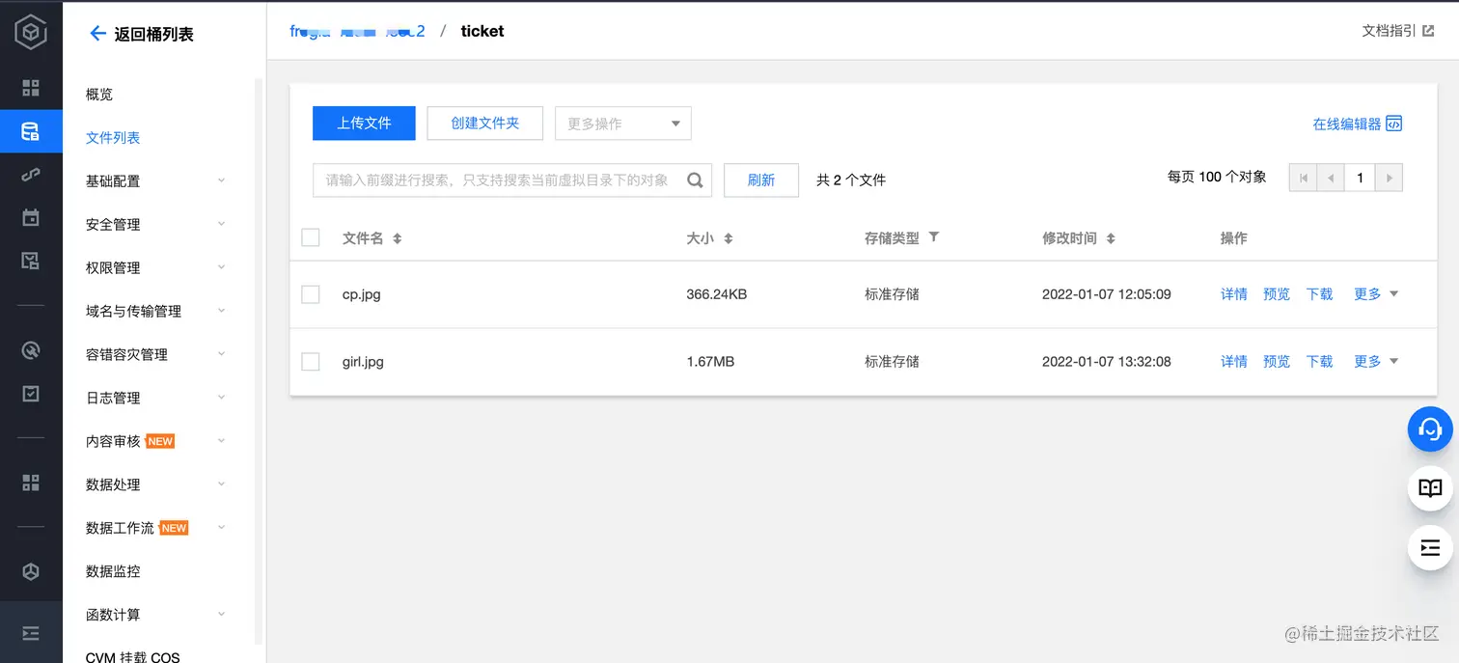Open 详情 for girl.jpg
This screenshot has width=1459, height=663.
[1234, 362]
